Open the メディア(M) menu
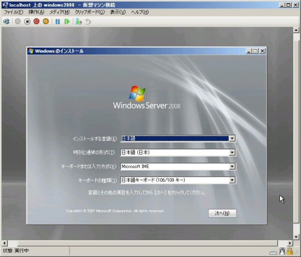Screen dimensions: 301x257 (60, 12)
